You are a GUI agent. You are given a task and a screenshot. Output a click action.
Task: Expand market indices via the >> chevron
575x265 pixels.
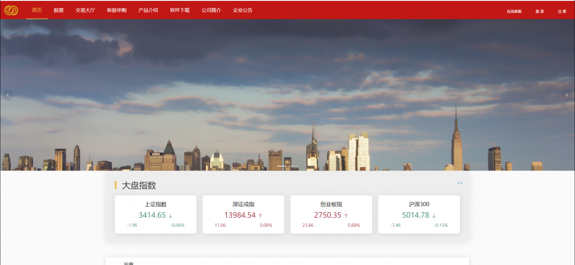[x=459, y=183]
